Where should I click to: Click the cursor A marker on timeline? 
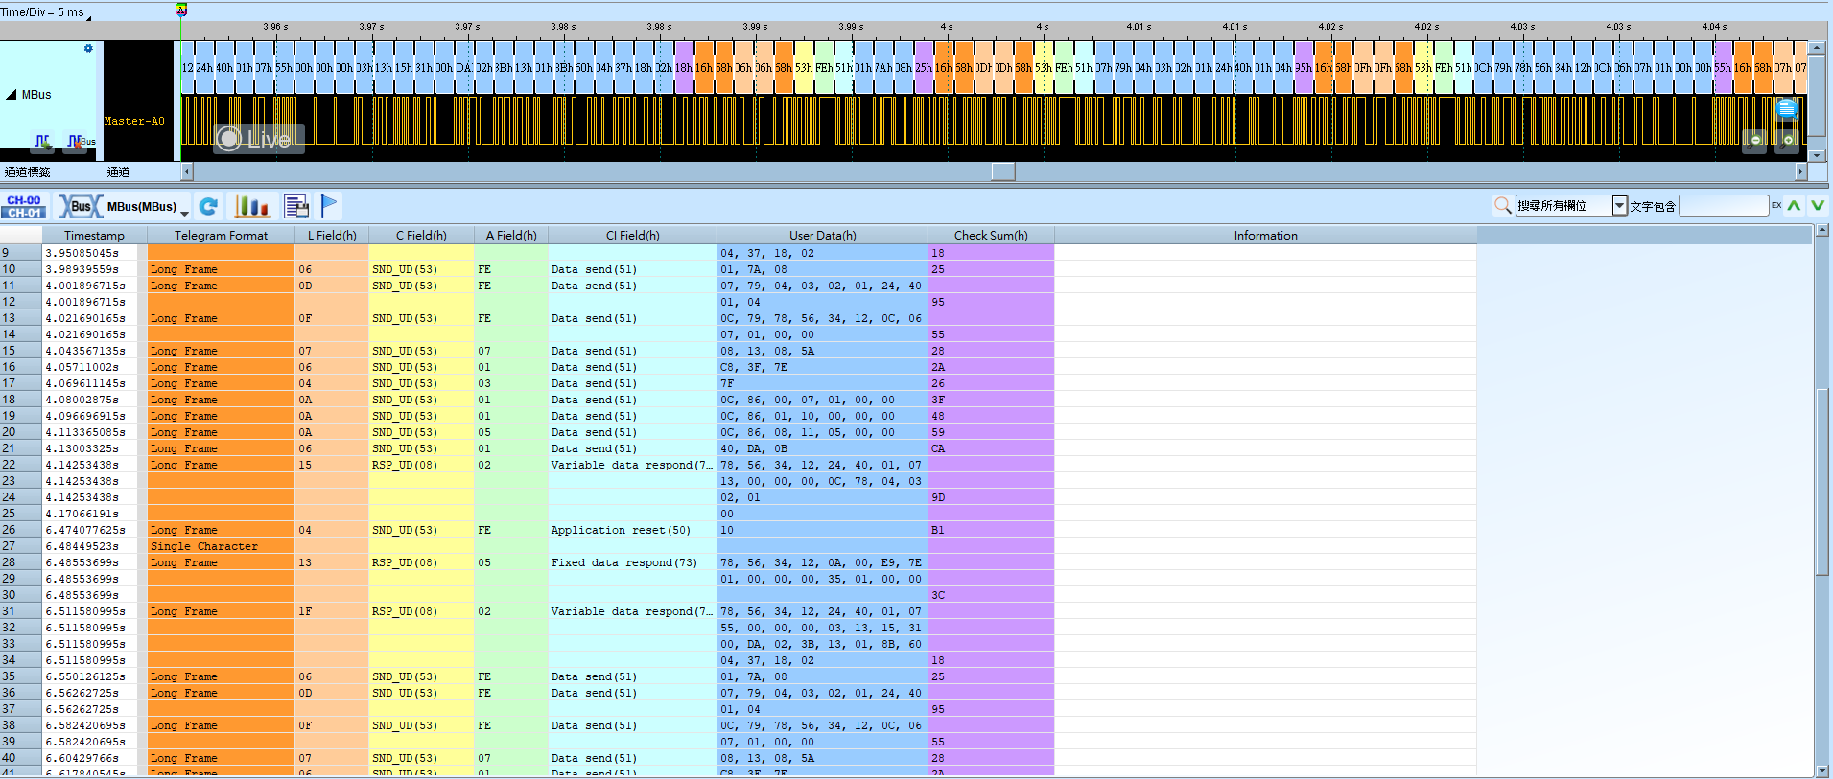[181, 10]
